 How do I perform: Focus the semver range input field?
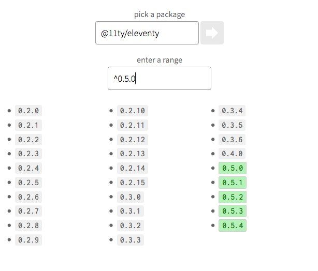(x=159, y=79)
